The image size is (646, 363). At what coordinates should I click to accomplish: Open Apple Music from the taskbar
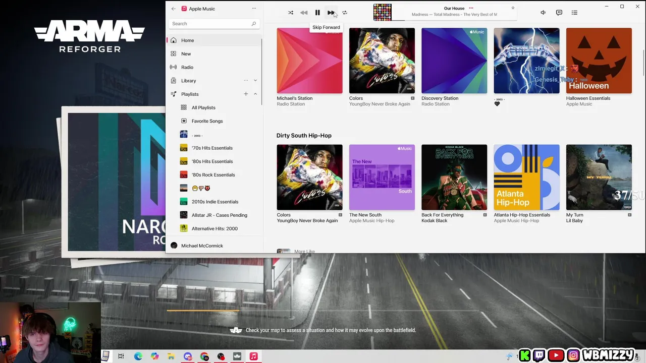pyautogui.click(x=253, y=356)
